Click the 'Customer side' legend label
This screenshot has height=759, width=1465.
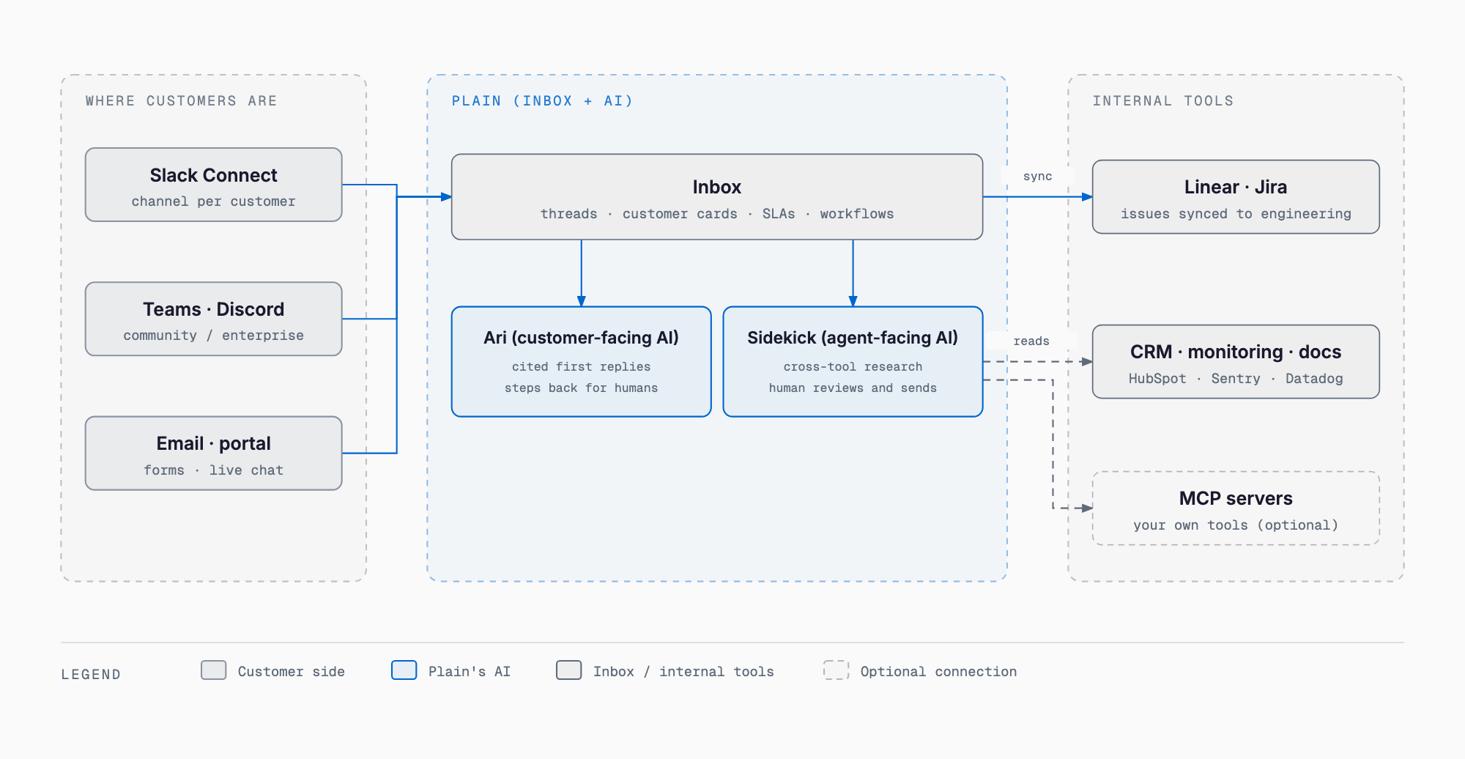click(292, 672)
